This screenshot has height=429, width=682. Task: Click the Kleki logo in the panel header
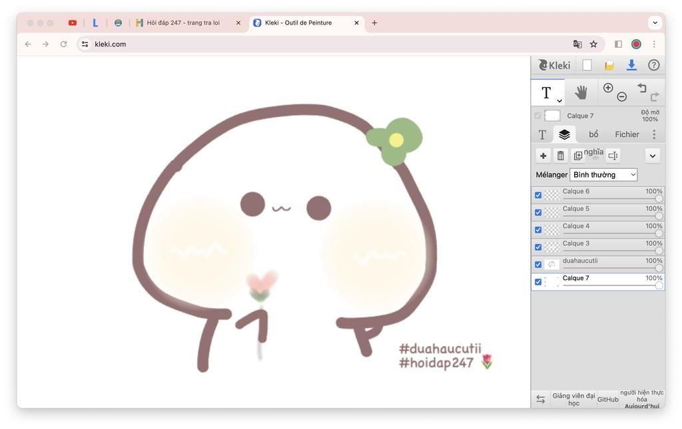click(554, 65)
